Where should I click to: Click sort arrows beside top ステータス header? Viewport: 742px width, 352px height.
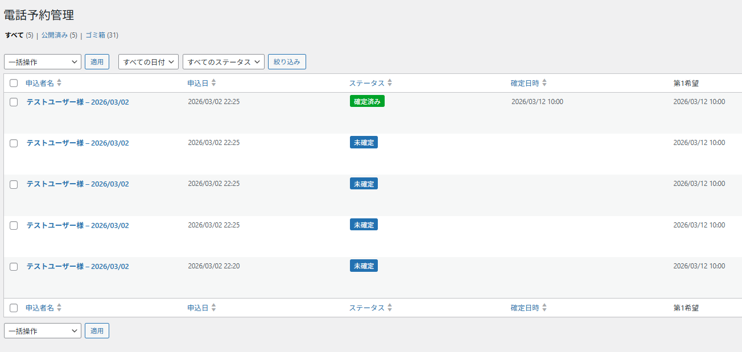click(390, 83)
